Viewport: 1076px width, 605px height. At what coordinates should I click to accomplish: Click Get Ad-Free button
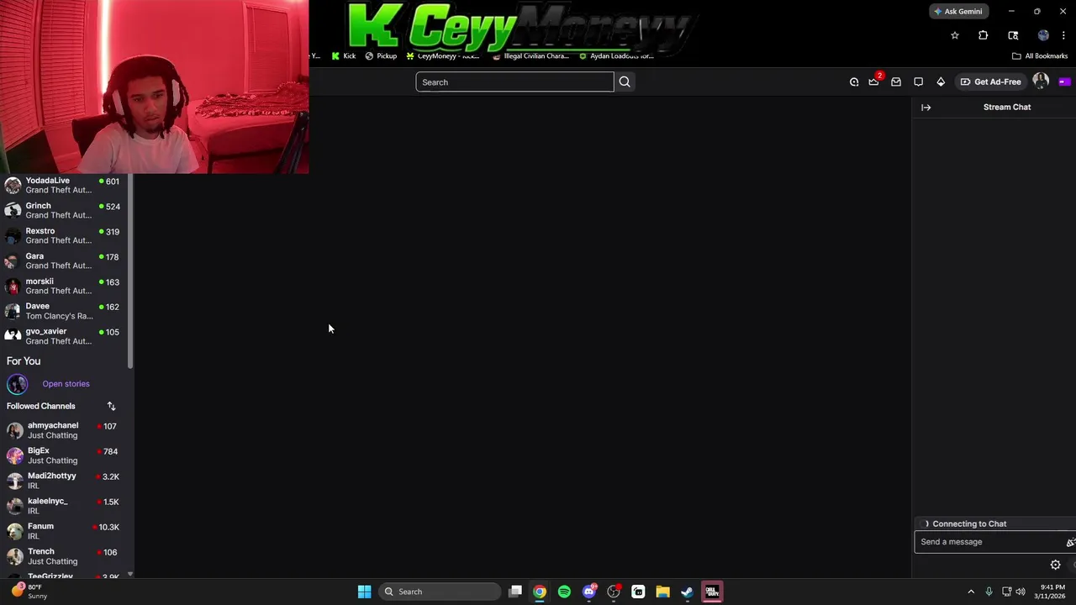click(991, 82)
